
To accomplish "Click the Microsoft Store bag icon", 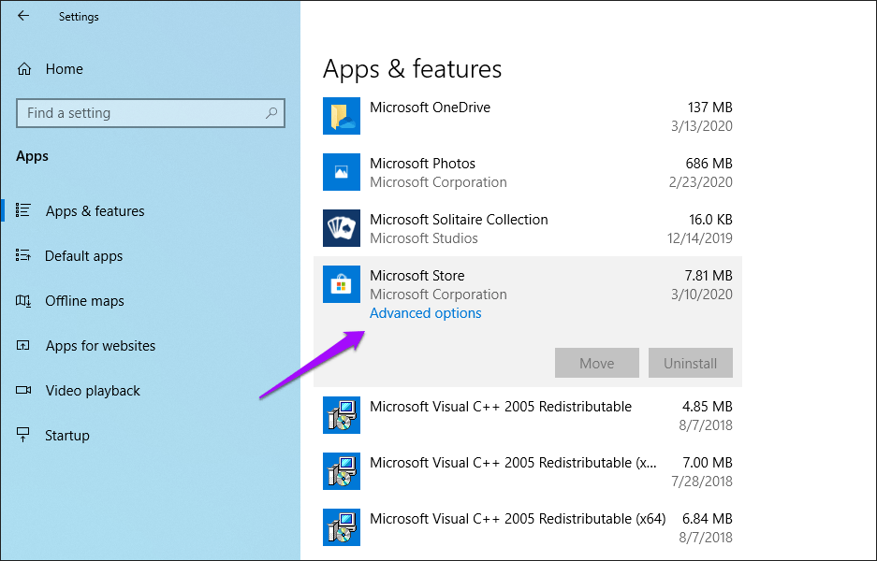I will (x=342, y=284).
